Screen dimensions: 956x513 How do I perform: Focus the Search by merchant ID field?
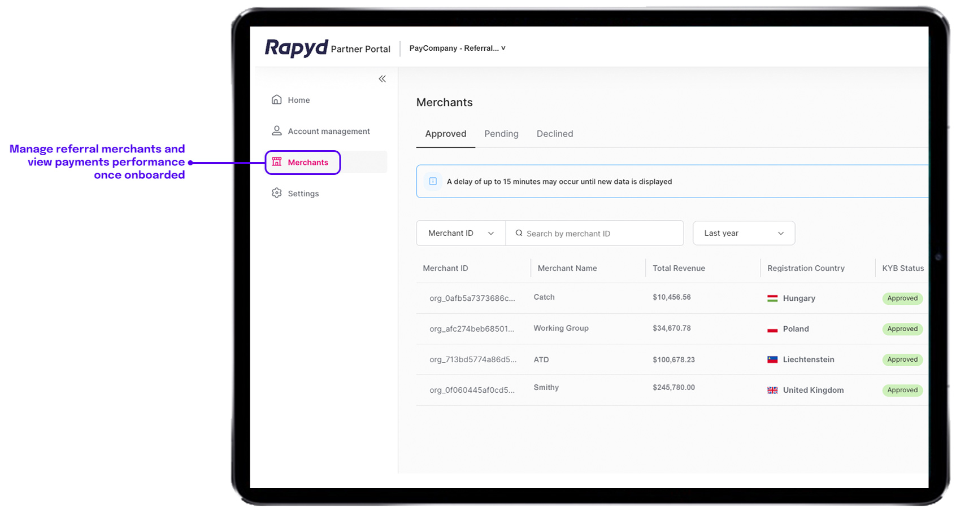[x=599, y=234]
